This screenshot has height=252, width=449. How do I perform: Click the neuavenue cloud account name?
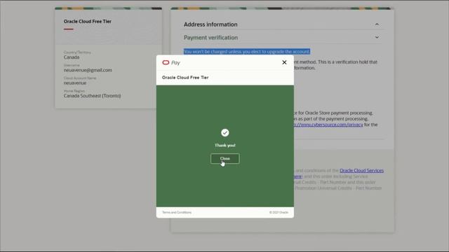click(75, 83)
